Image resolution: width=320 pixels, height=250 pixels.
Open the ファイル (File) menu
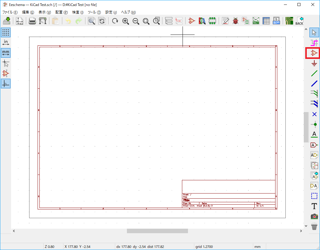(10, 12)
